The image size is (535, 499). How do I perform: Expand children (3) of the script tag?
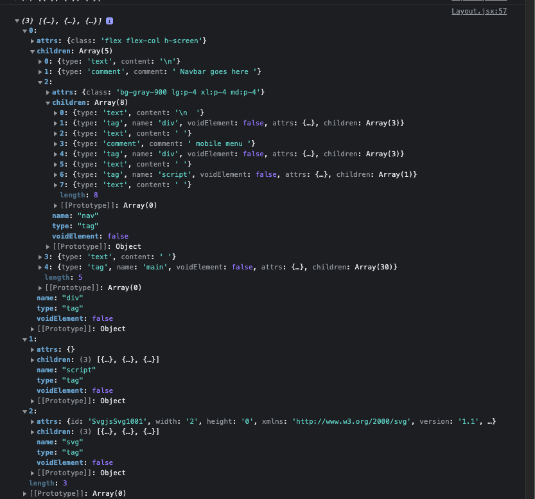pos(32,360)
